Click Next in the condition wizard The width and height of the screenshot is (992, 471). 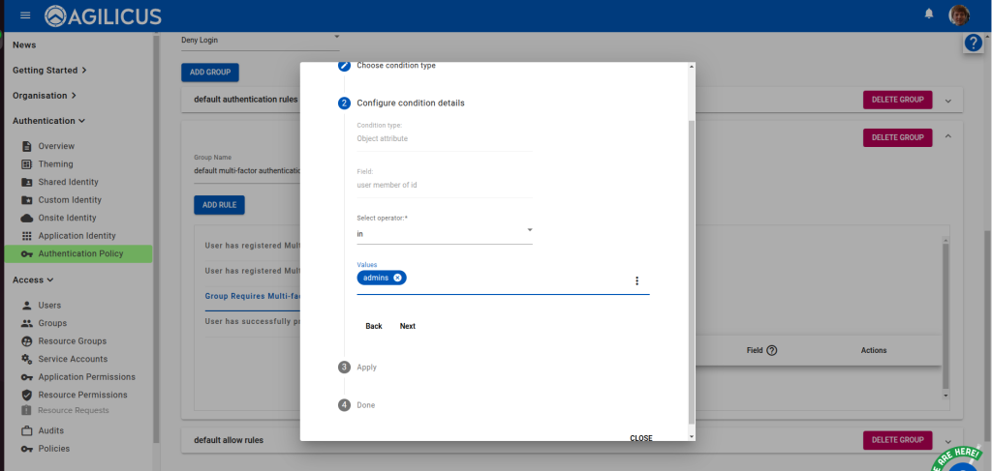click(x=407, y=326)
